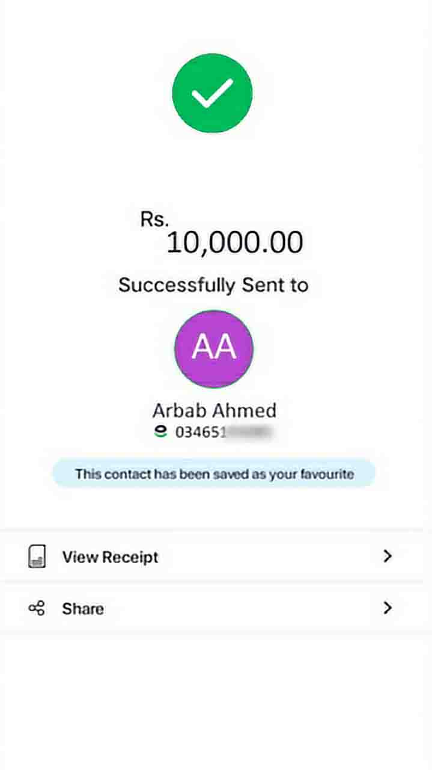The height and width of the screenshot is (770, 432).
Task: Click the 10,000.00 amount text
Action: tap(234, 242)
